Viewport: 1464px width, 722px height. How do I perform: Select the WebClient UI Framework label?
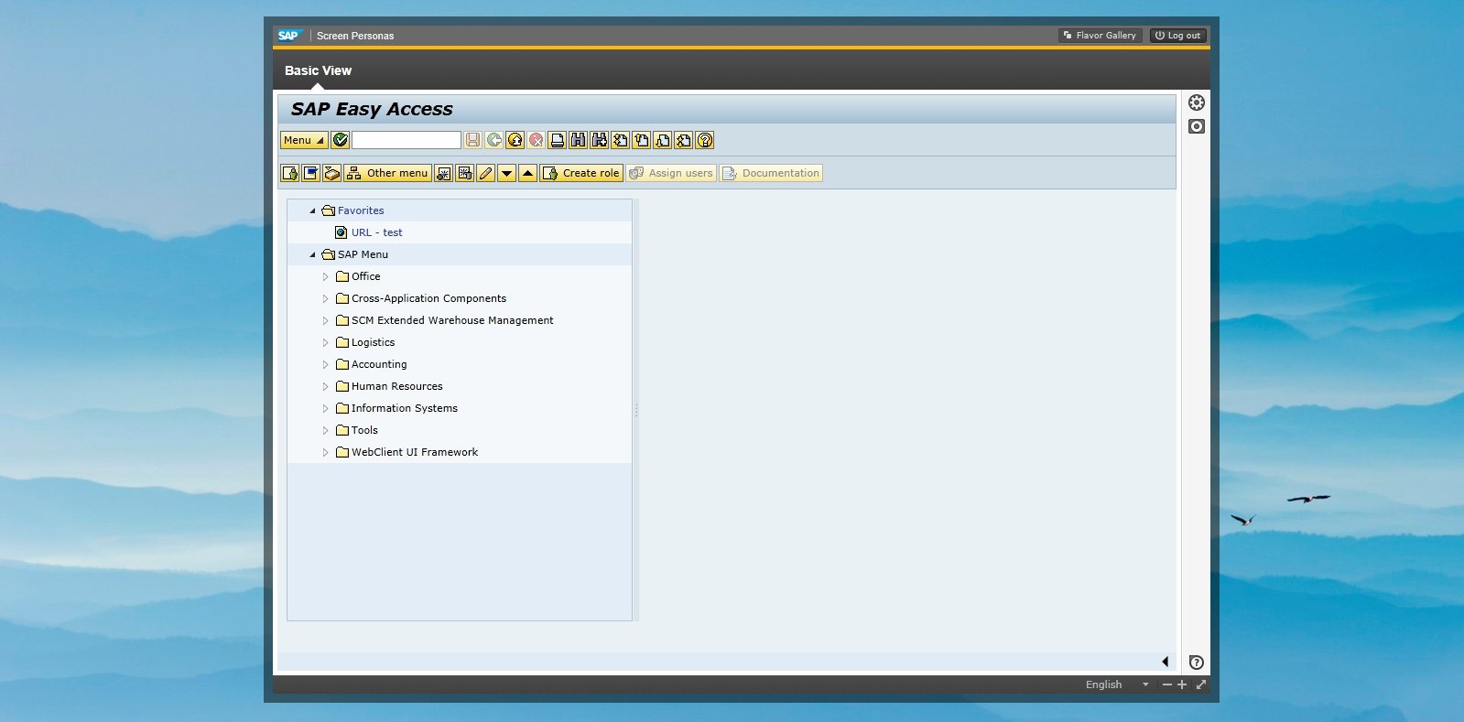click(415, 452)
